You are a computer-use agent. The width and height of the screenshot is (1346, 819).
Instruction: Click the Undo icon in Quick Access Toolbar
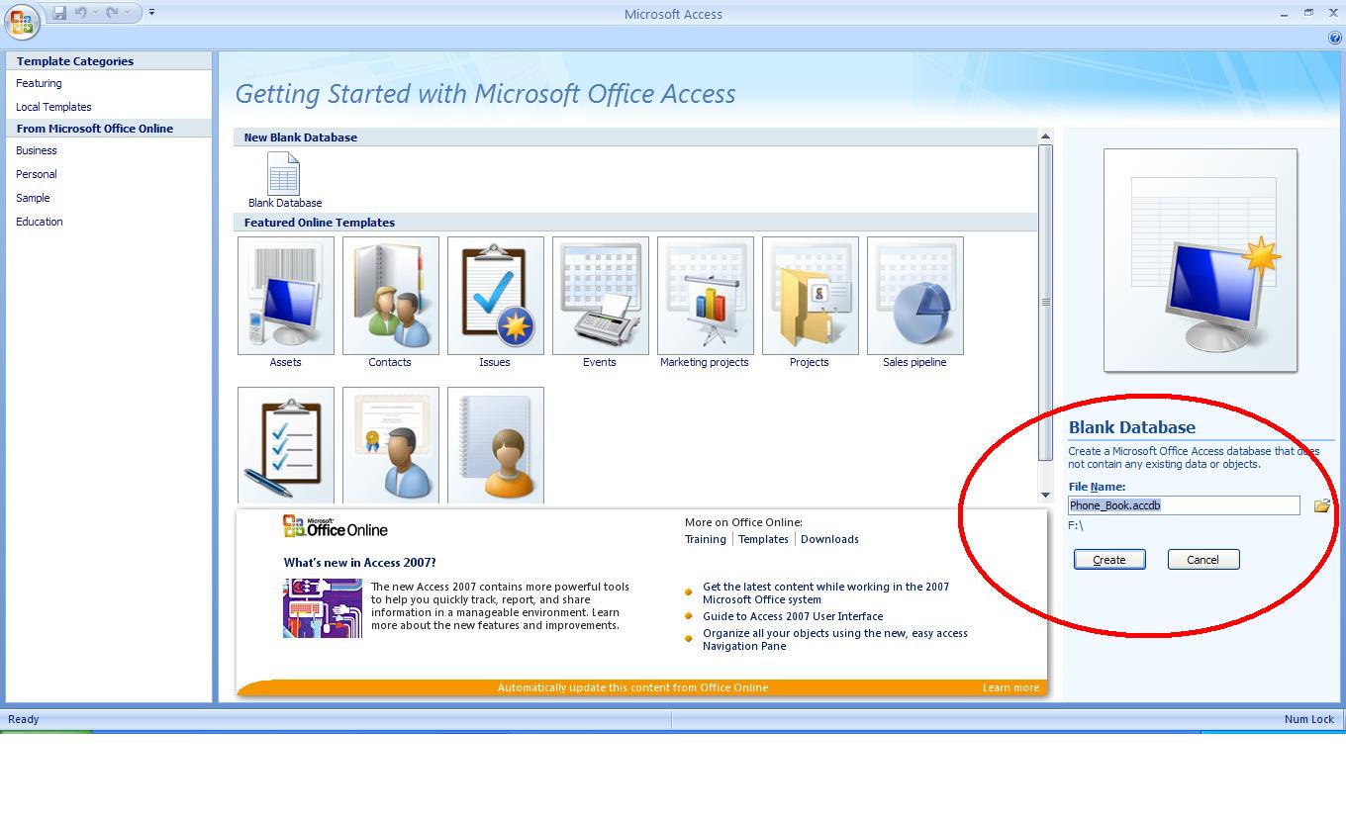pyautogui.click(x=81, y=13)
